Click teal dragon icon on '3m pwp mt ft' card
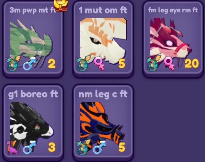This screenshot has width=205, height=162. click(13, 63)
